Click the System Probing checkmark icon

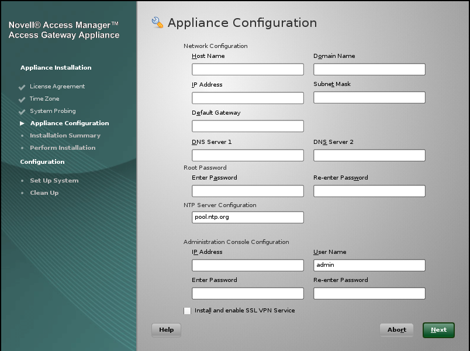click(x=22, y=112)
